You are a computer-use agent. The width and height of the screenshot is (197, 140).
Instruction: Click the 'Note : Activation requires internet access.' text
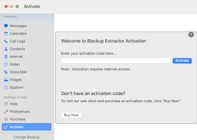coord(96,69)
